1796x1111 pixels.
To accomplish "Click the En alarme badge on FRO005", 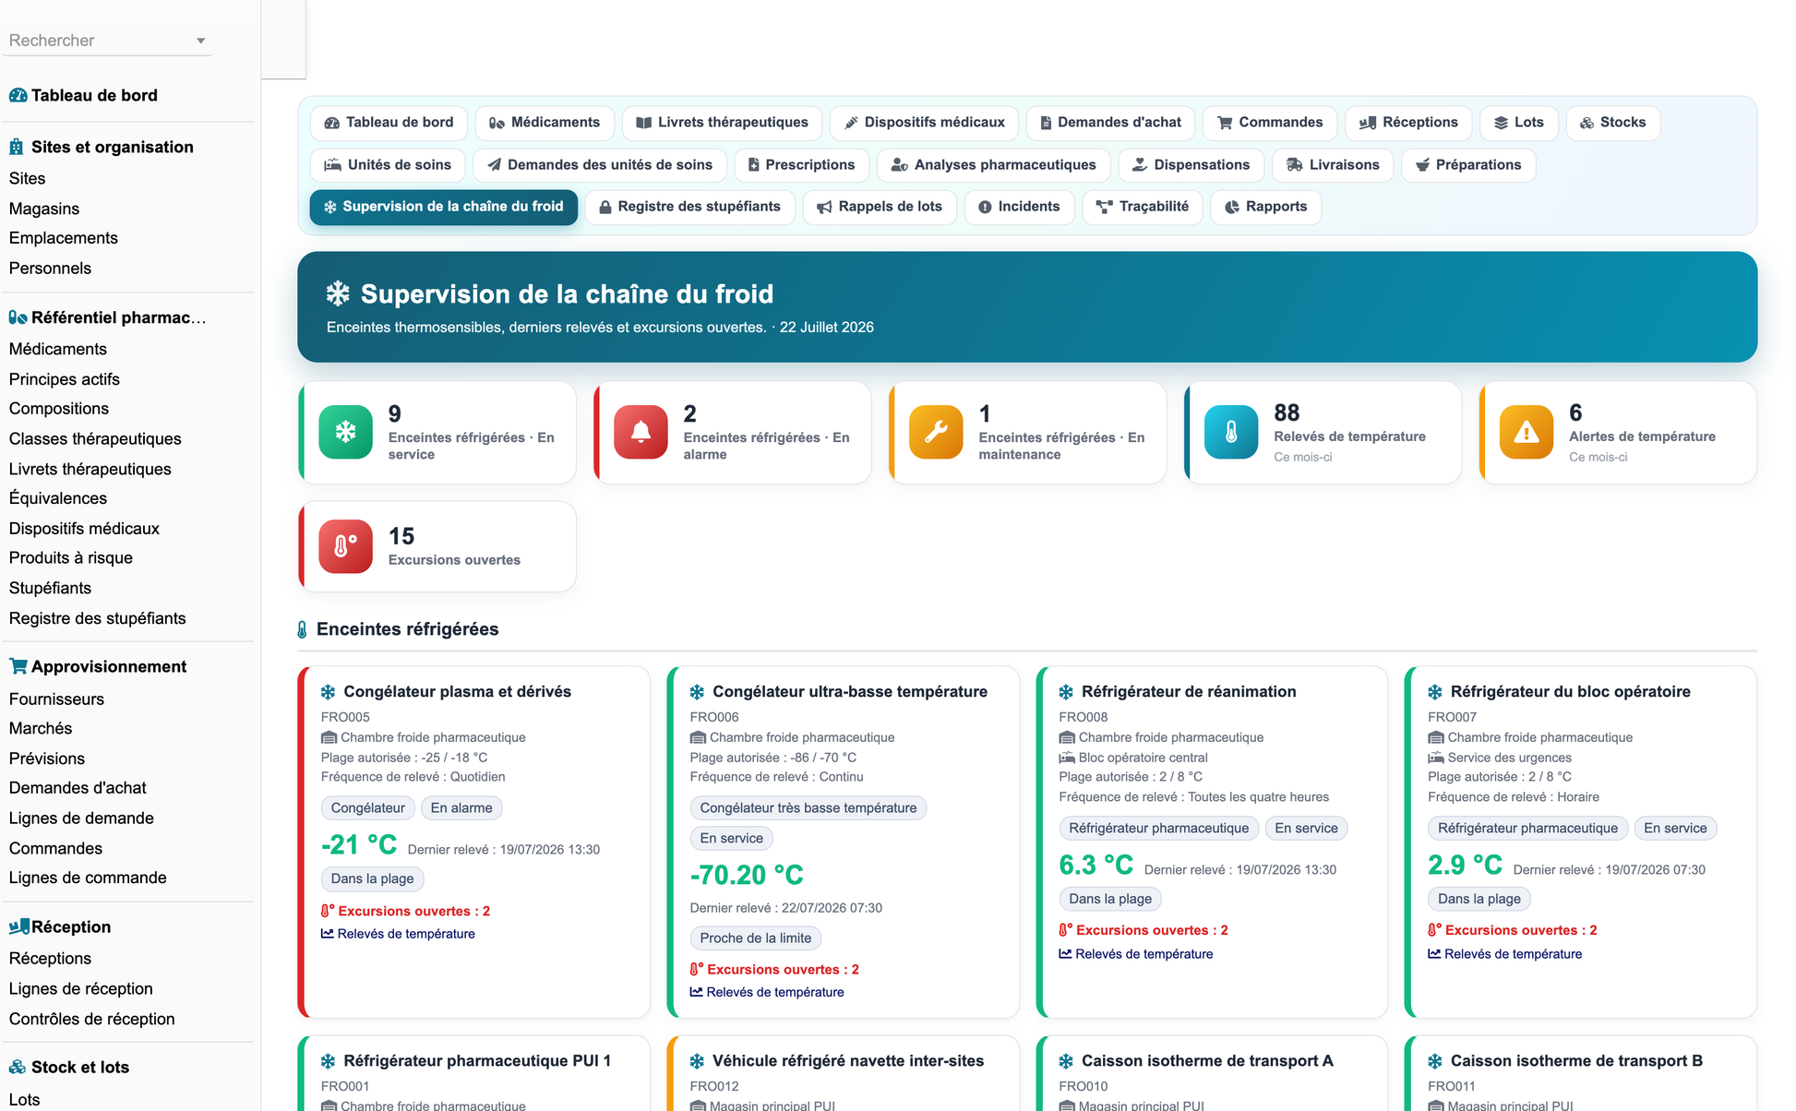I will pos(461,808).
